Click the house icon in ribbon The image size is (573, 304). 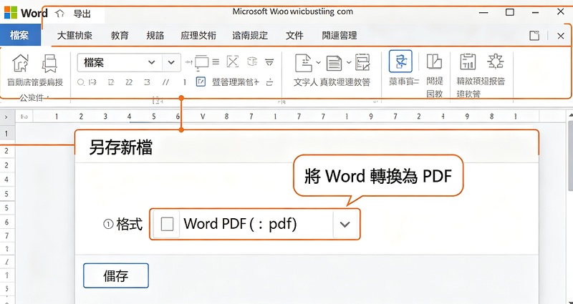click(21, 63)
